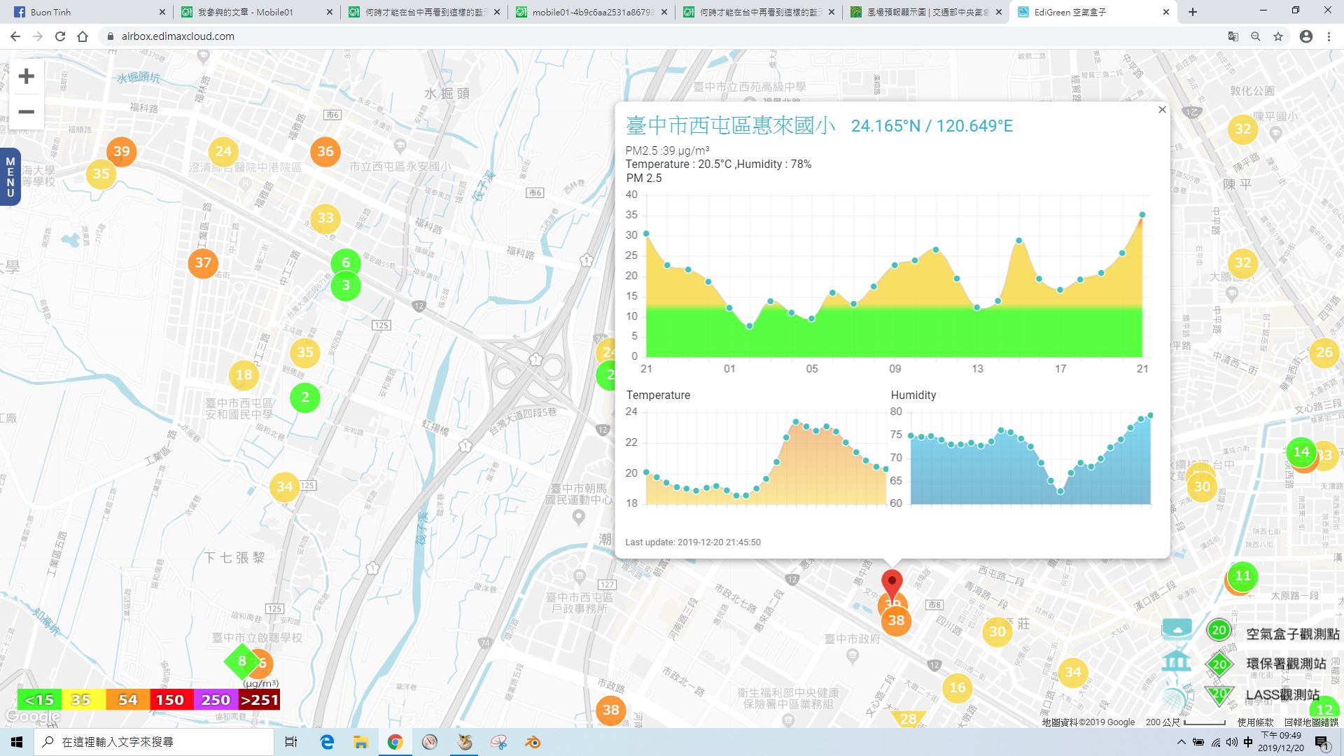
Task: Select the yellow 26 sensor marker
Action: click(x=1324, y=352)
